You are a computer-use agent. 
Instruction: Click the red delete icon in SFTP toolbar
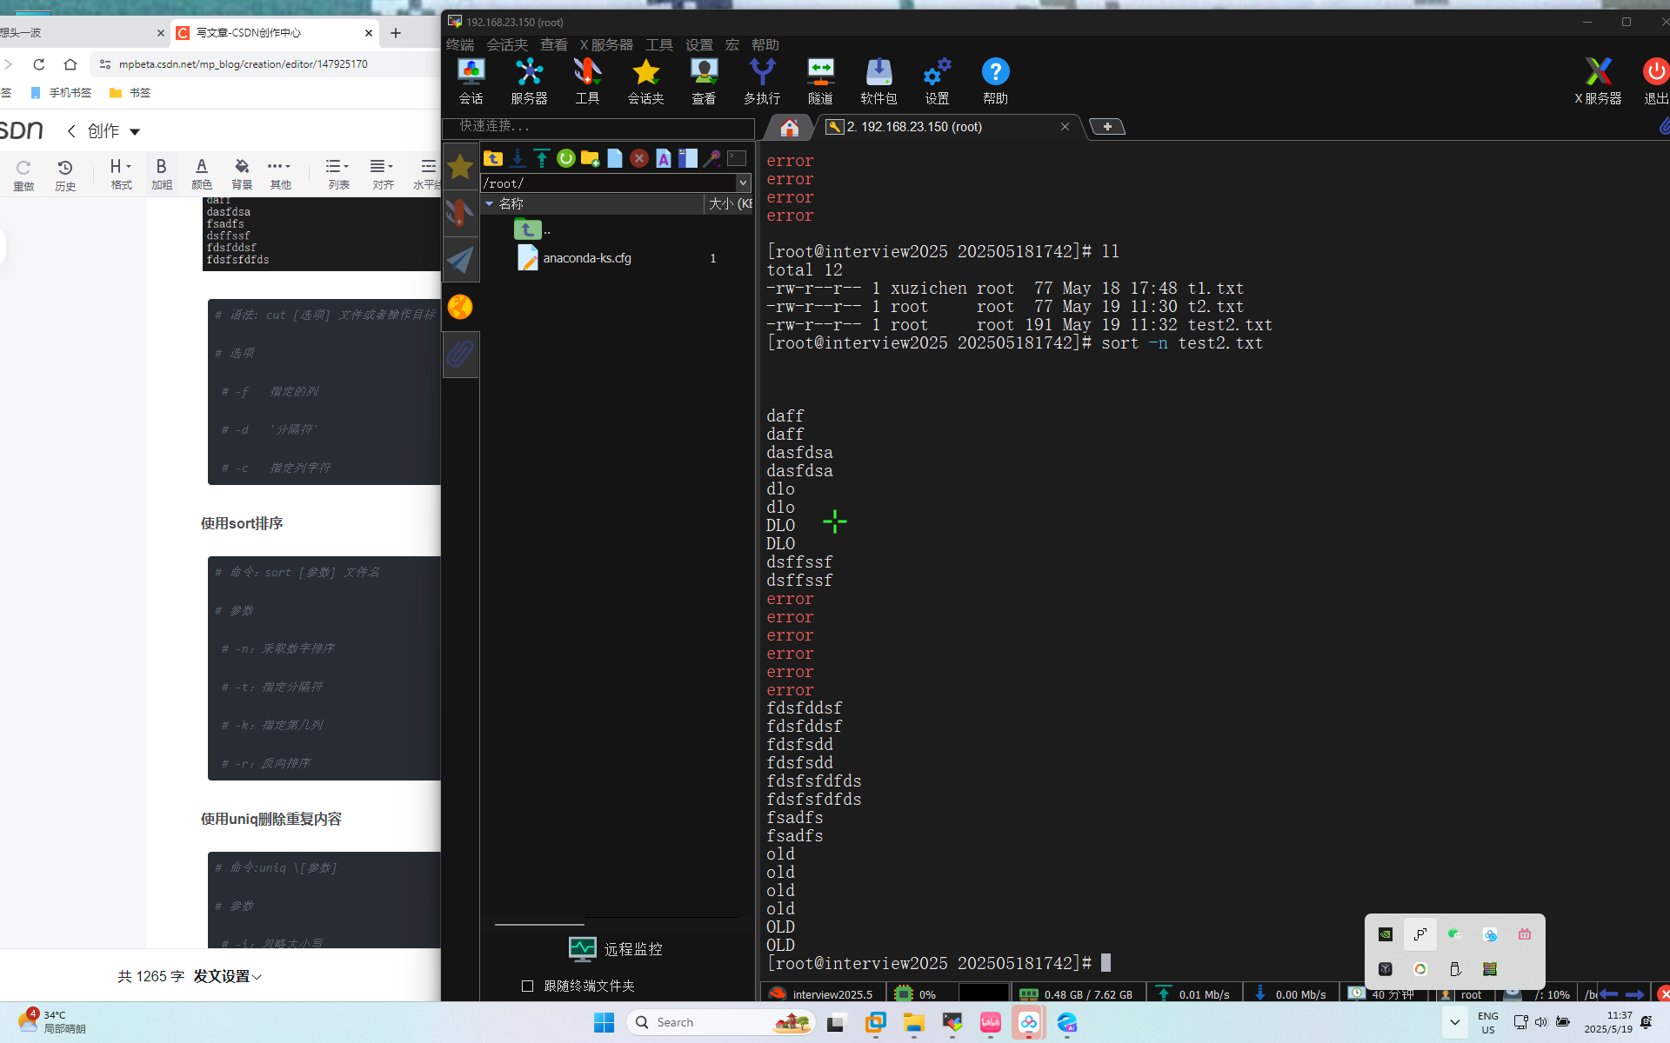638,158
